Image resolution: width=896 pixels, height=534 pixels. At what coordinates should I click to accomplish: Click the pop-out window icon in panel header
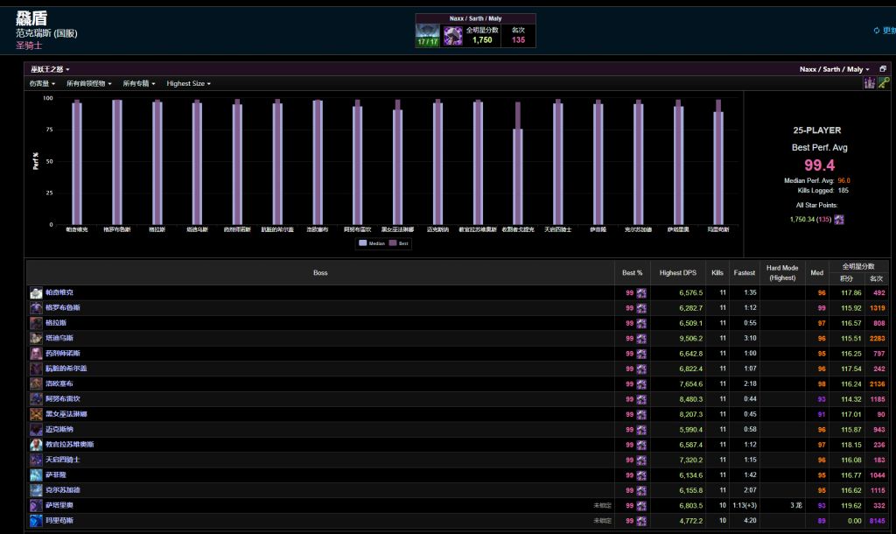(883, 69)
